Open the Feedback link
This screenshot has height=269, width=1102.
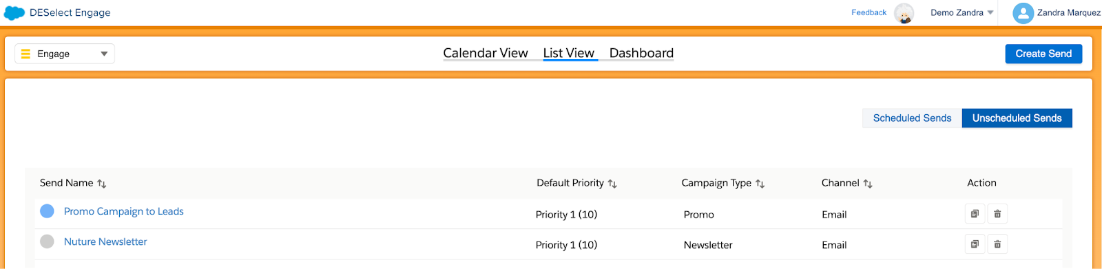pyautogui.click(x=869, y=12)
